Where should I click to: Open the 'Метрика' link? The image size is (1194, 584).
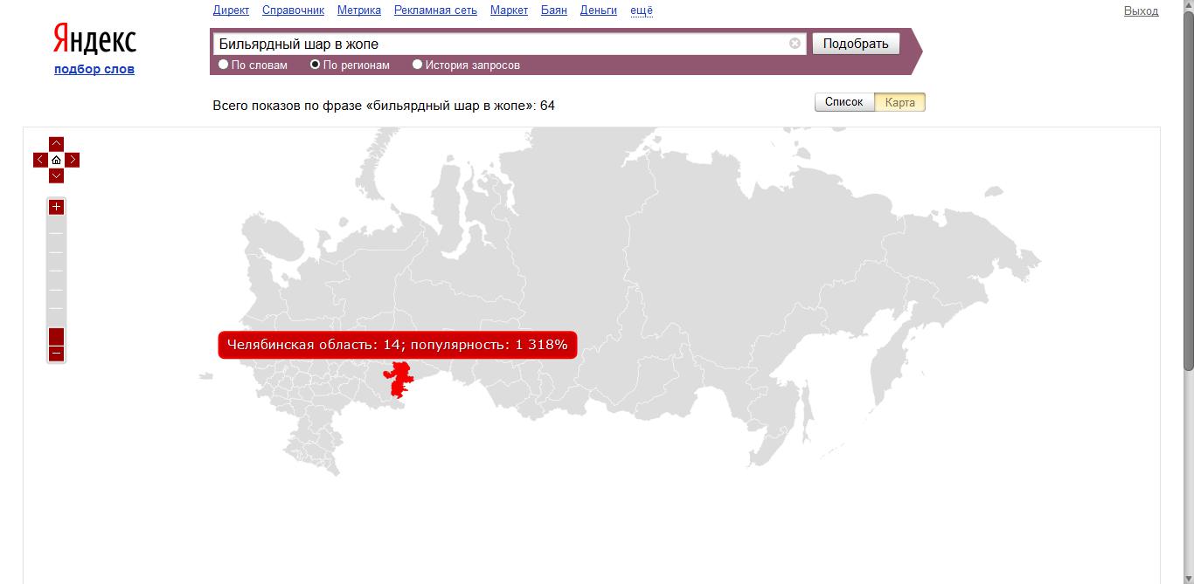click(x=359, y=10)
